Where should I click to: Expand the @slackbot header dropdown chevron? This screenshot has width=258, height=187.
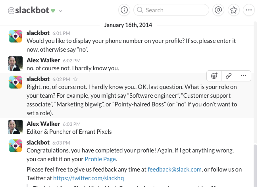coord(60,11)
